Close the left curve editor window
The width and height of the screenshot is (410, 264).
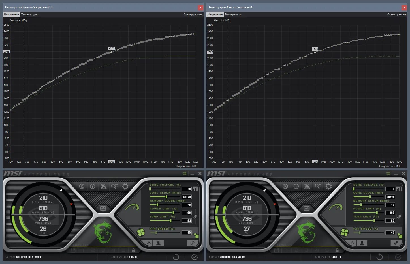[200, 8]
